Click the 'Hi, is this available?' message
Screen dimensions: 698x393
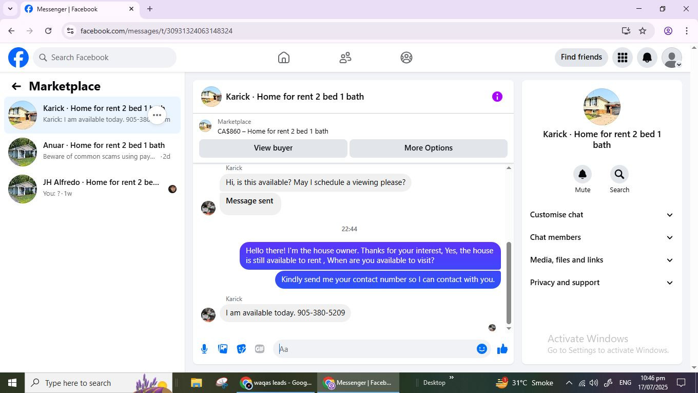click(x=316, y=182)
